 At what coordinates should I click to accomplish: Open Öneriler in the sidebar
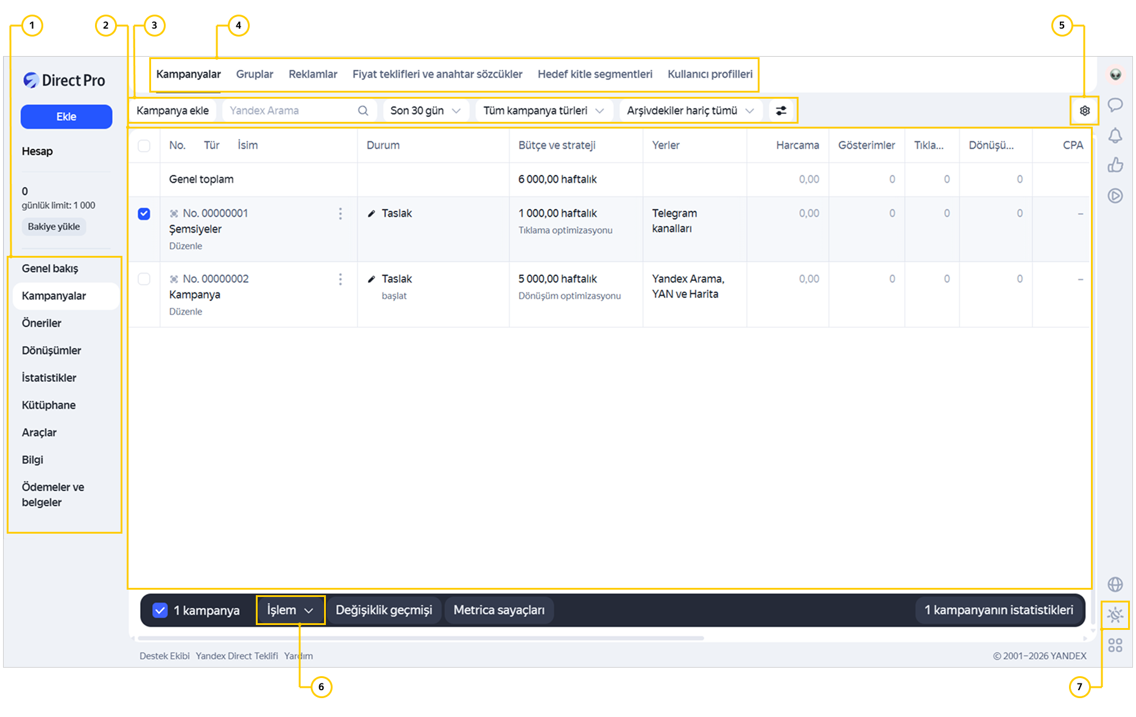(x=41, y=323)
